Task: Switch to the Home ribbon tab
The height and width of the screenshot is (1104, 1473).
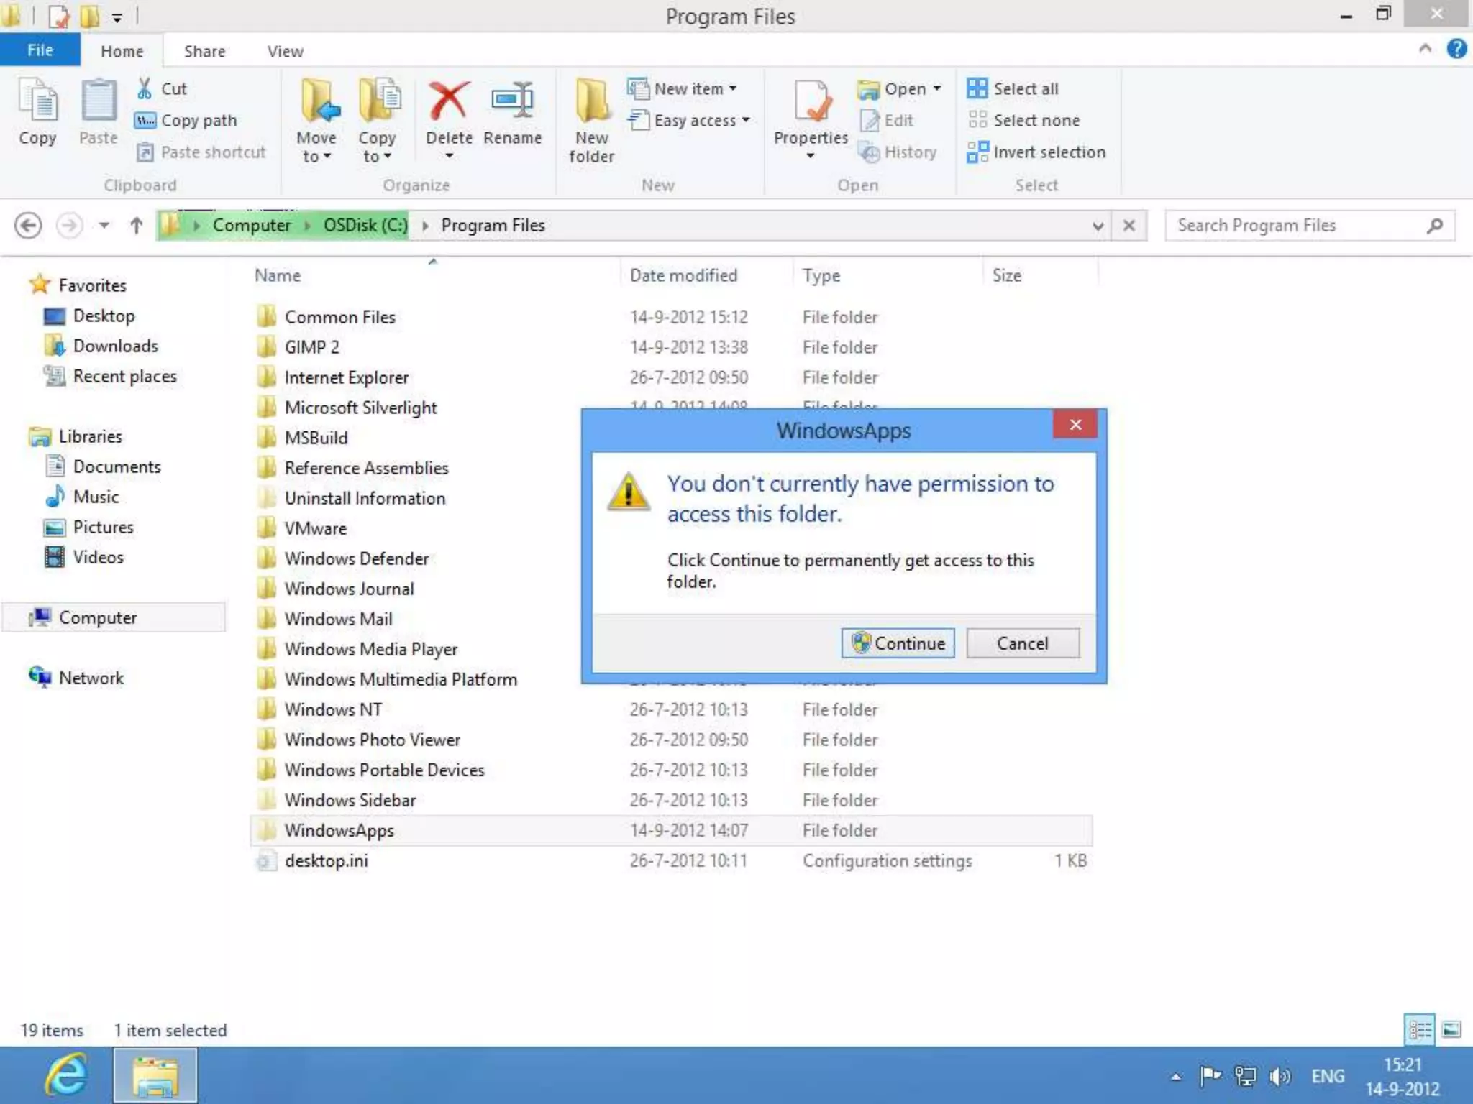Action: tap(122, 51)
